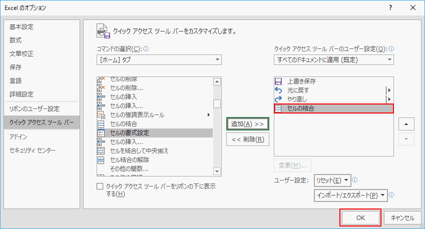Viewport: 425px width, 229px height.
Task: Select やり直し icon in the toolbar list
Action: point(278,99)
